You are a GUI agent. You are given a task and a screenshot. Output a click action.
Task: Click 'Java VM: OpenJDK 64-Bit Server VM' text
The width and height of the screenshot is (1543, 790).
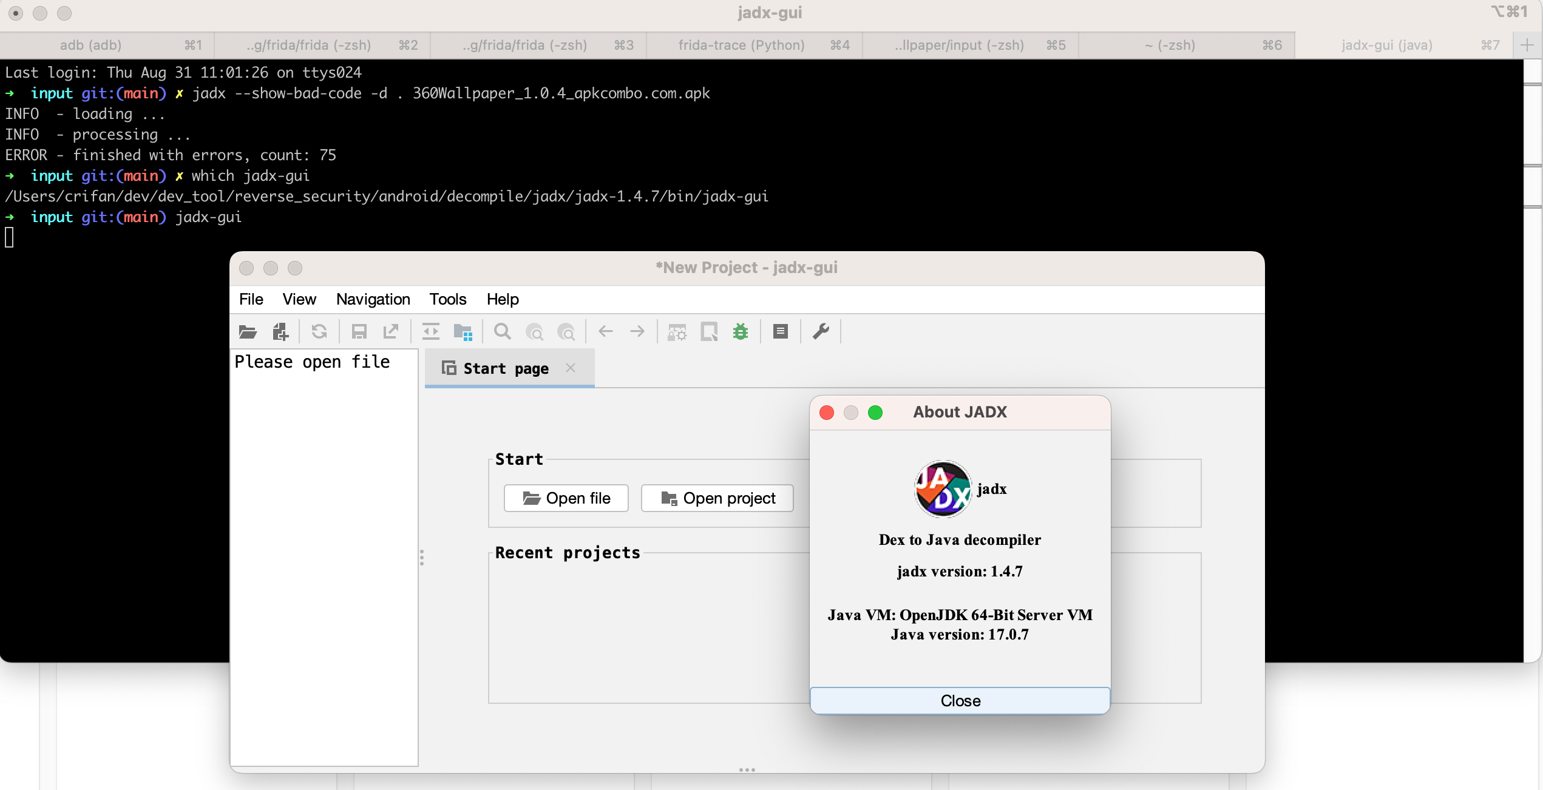[x=960, y=615]
